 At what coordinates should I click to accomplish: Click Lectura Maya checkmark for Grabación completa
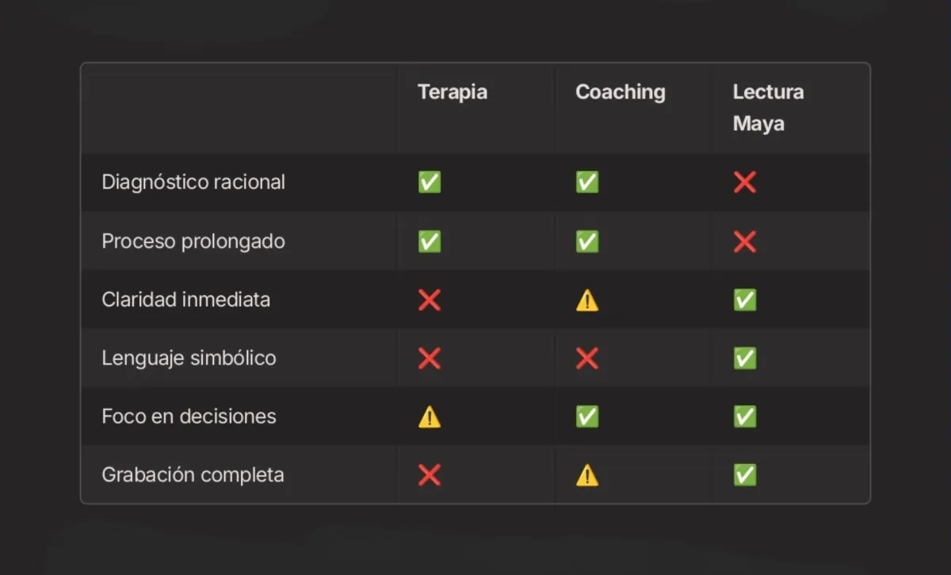(745, 475)
